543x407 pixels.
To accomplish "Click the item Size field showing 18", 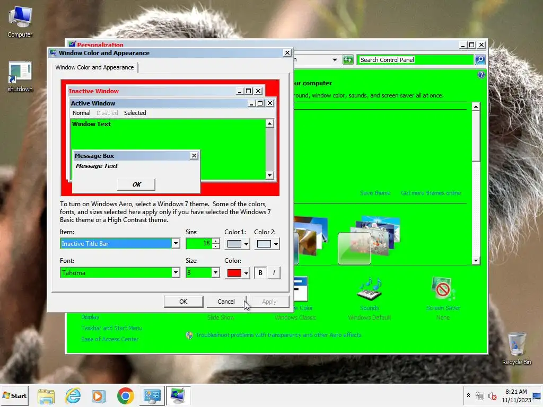I will click(x=199, y=243).
